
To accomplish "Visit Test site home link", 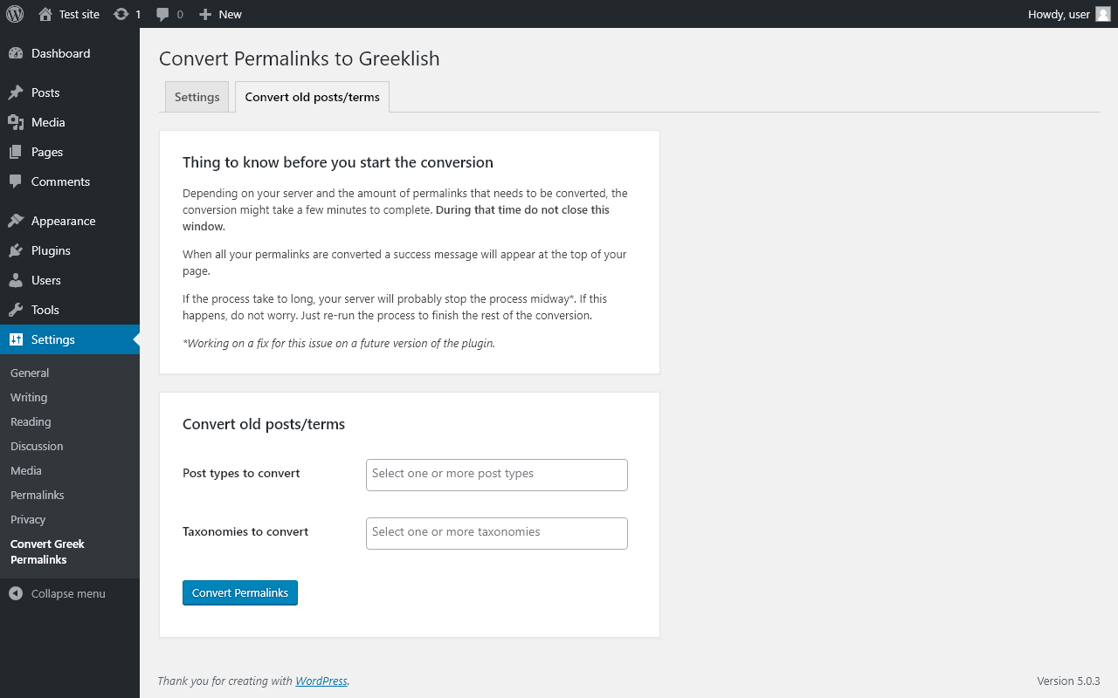I will coord(69,14).
